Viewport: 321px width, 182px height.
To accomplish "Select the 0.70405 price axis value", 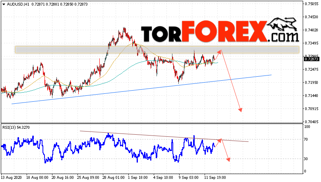I will click(311, 122).
